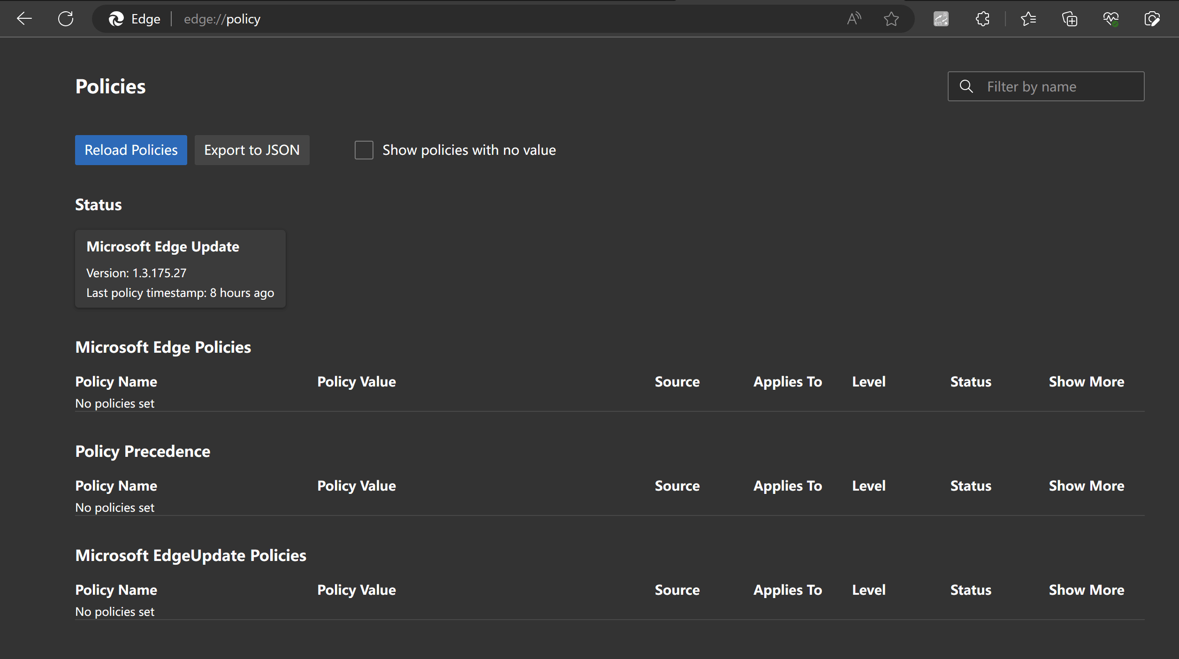
Task: Click Microsoft Edge Update card title
Action: pos(163,247)
